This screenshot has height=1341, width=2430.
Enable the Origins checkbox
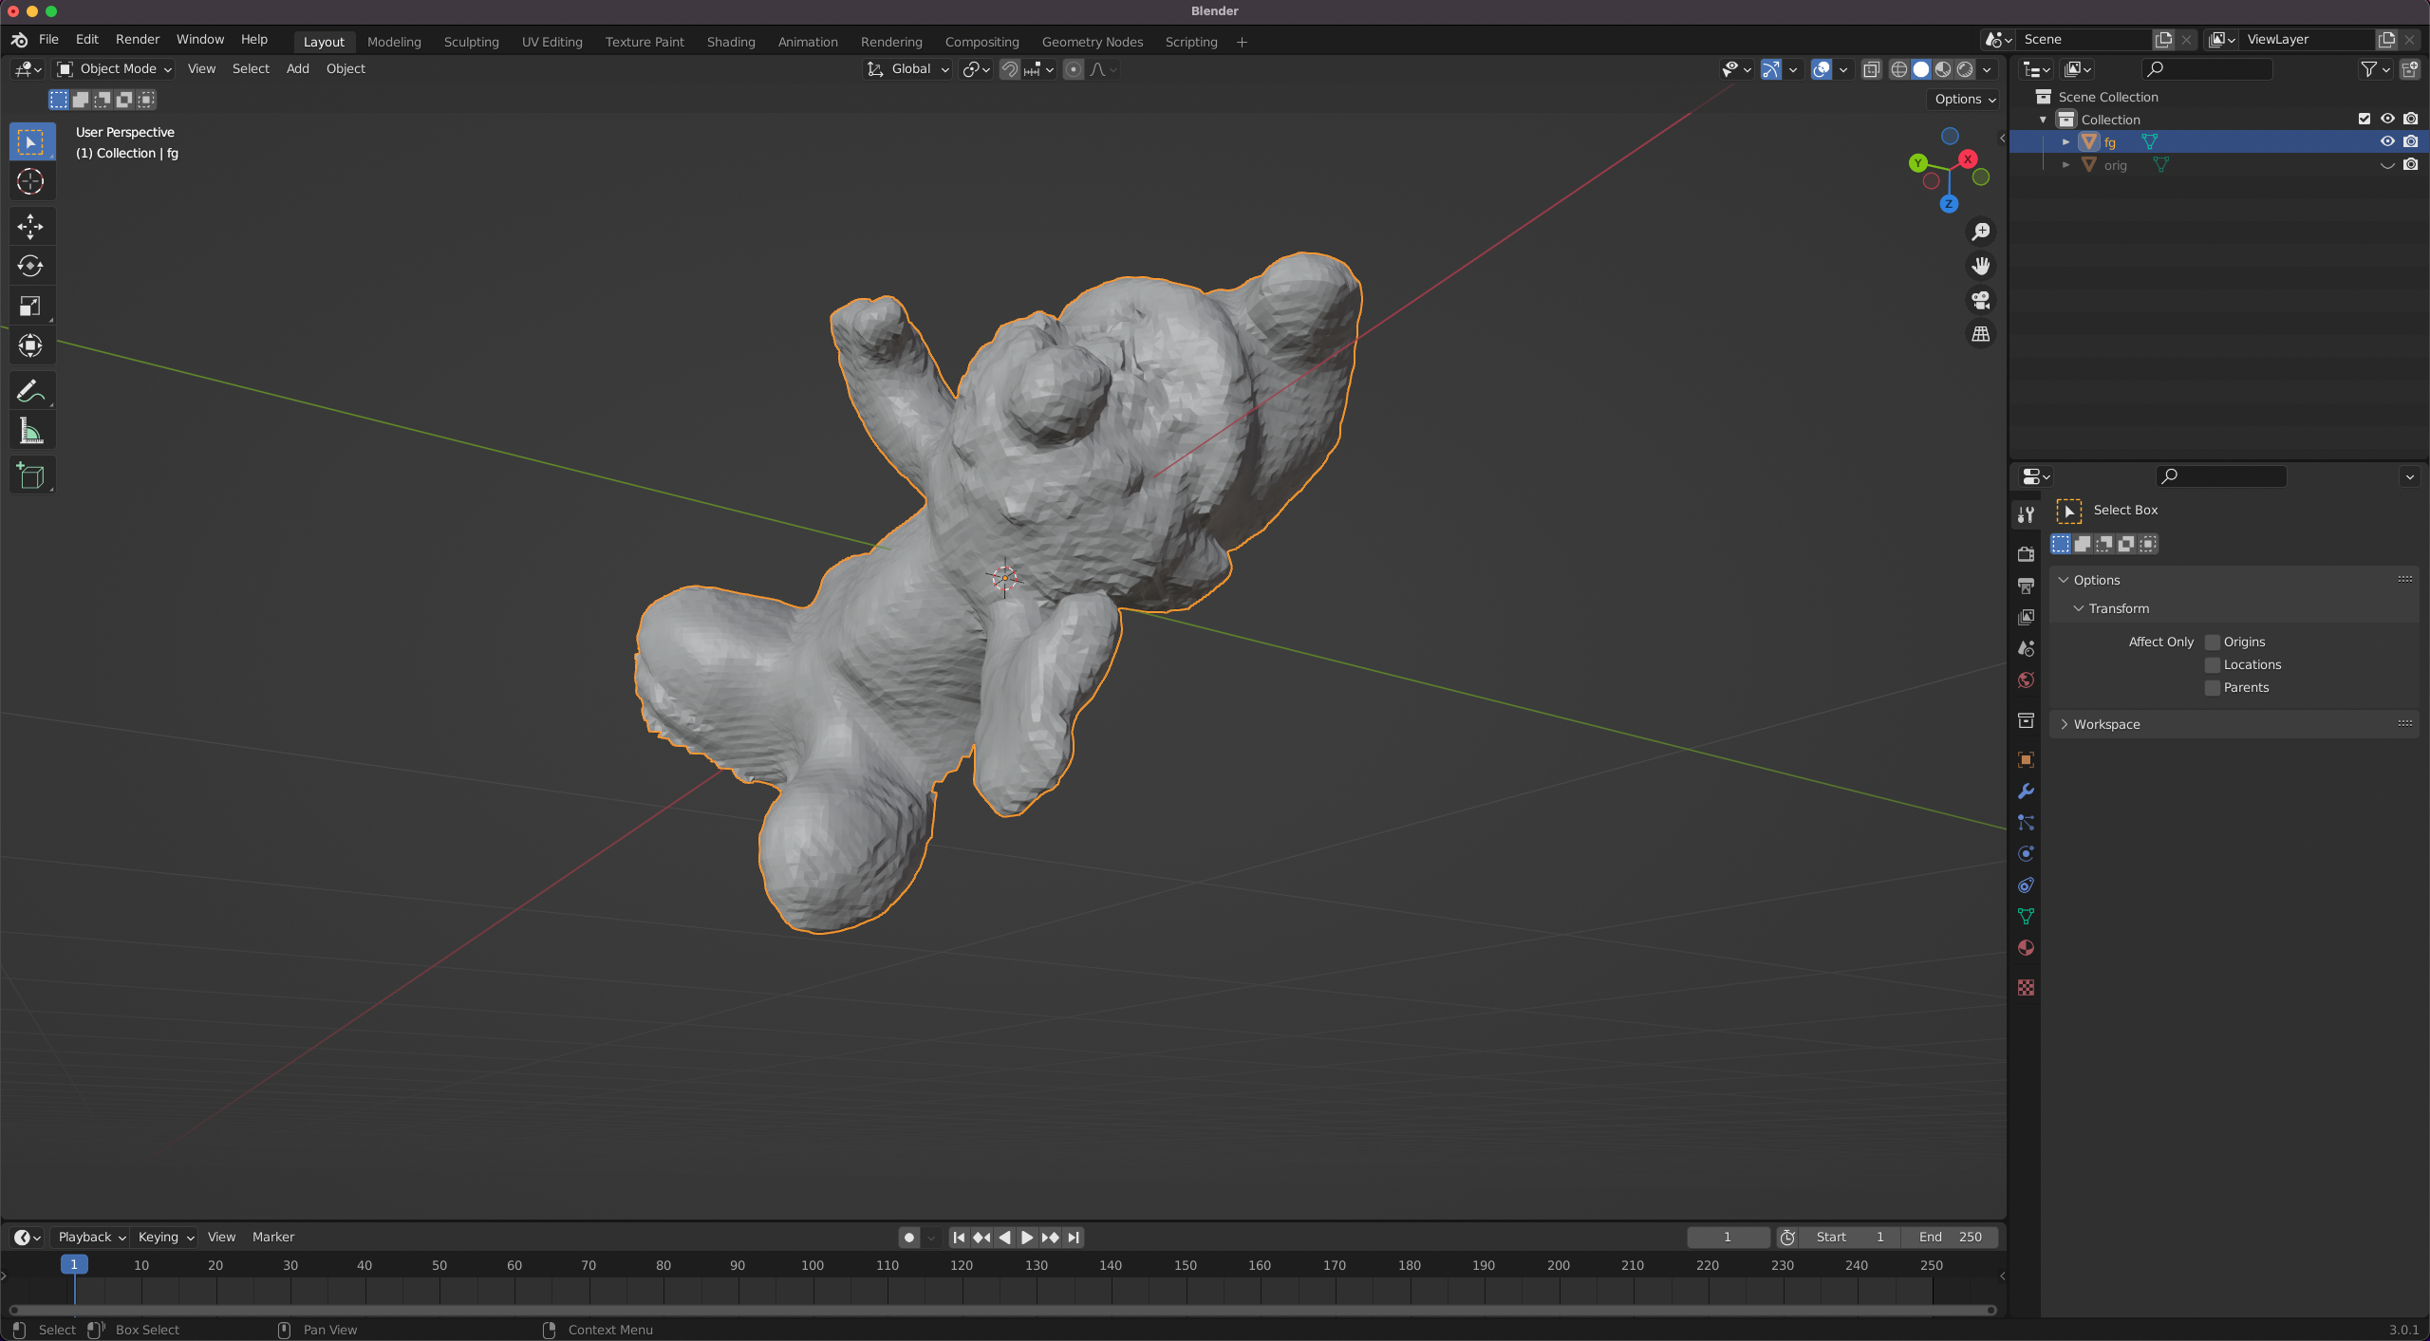coord(2213,643)
